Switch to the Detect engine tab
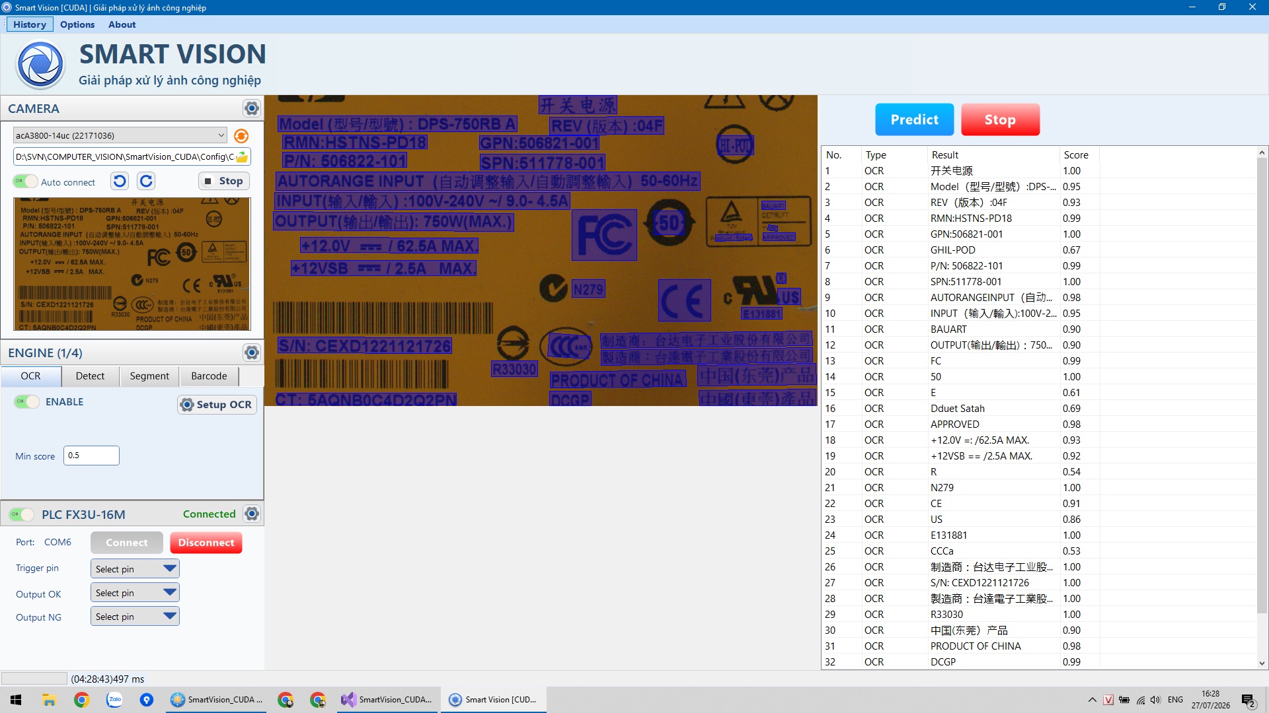Viewport: 1269px width, 713px height. 90,376
